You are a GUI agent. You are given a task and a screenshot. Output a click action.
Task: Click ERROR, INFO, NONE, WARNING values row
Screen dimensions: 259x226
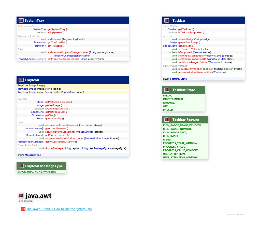pyautogui.click(x=37, y=172)
